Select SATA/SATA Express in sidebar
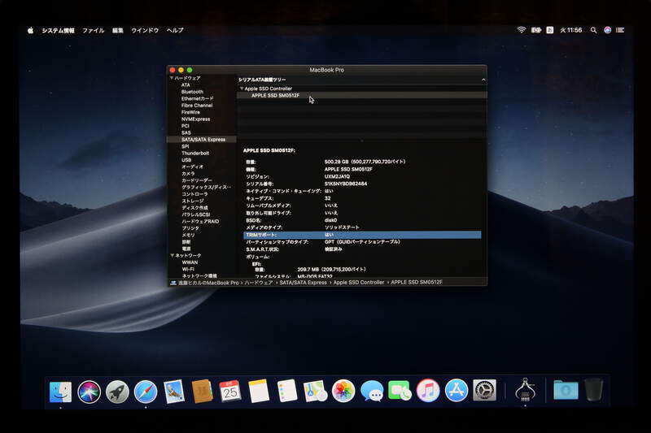The image size is (651, 433). pyautogui.click(x=203, y=140)
